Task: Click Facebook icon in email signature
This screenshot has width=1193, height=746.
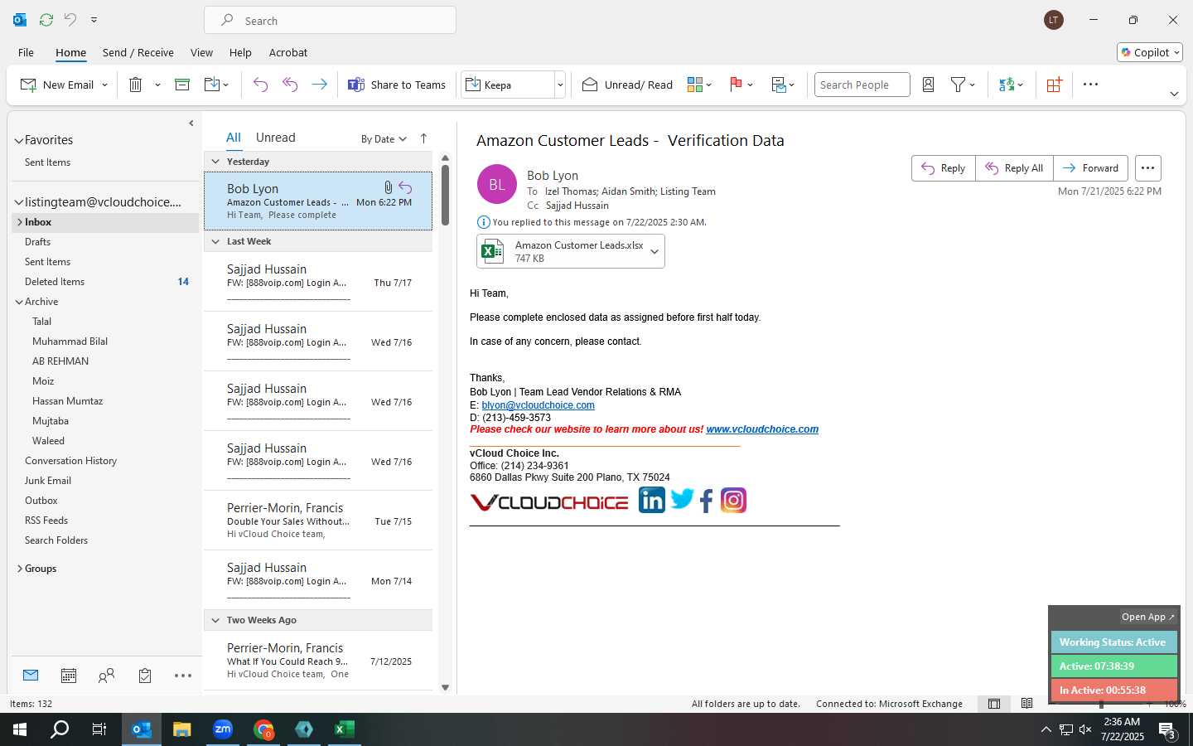Action: click(707, 501)
